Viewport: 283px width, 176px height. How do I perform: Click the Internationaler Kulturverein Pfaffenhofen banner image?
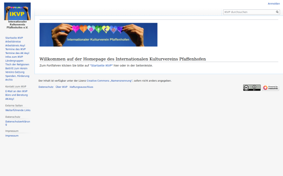[99, 35]
